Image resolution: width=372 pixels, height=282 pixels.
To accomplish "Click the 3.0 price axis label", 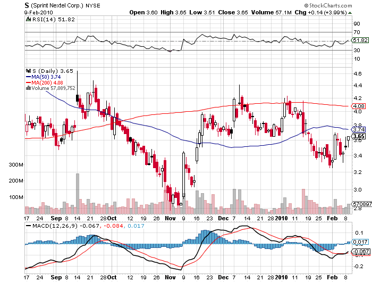I will [x=358, y=190].
